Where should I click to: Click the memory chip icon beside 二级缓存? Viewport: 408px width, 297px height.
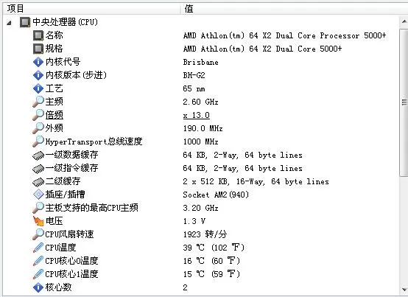38,182
